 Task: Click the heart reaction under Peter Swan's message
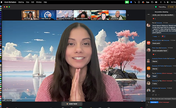(154, 54)
